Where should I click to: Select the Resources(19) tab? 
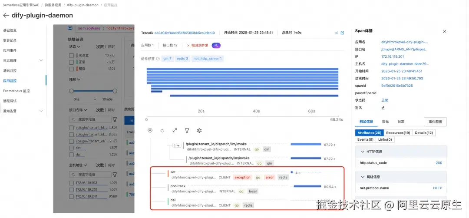pos(398,133)
